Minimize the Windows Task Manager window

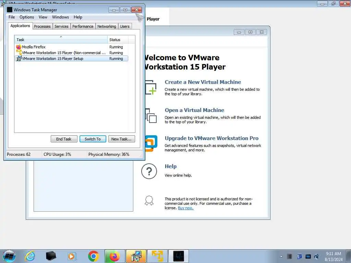pos(114,10)
